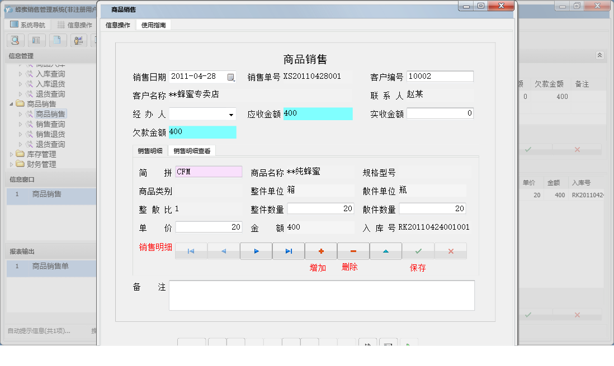Open the new document icon in the toolbar

coord(57,40)
